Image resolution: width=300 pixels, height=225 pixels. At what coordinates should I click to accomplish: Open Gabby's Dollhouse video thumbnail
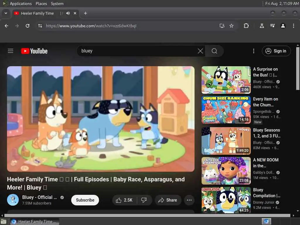(x=226, y=171)
